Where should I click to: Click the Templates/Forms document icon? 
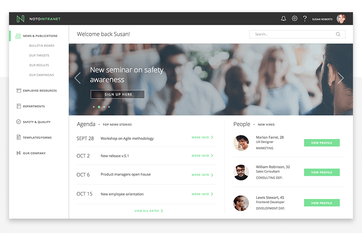(x=19, y=137)
